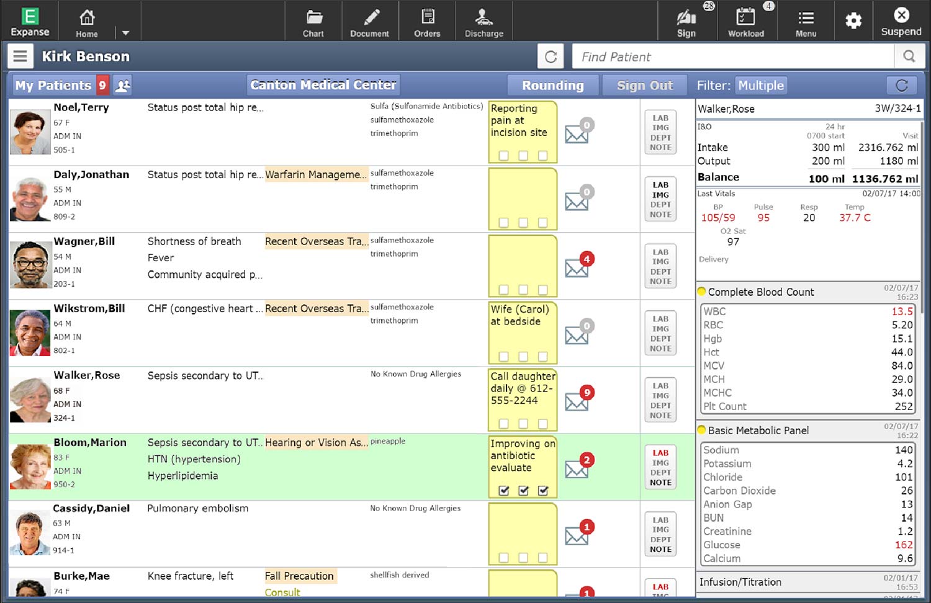The height and width of the screenshot is (603, 931).
Task: Open Hearing or Vision As... flag
Action: (x=317, y=442)
